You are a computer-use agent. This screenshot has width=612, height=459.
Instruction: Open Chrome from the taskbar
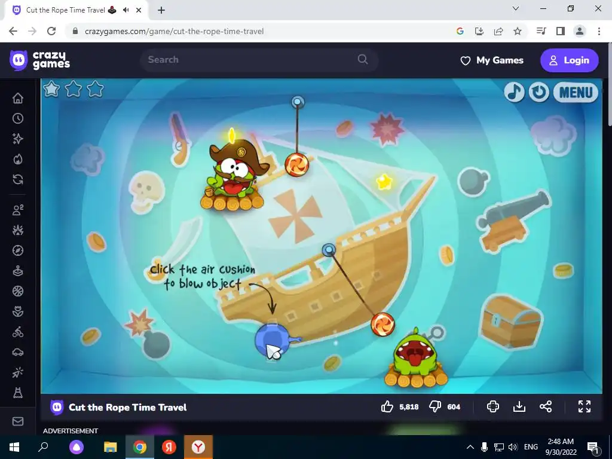click(x=140, y=447)
